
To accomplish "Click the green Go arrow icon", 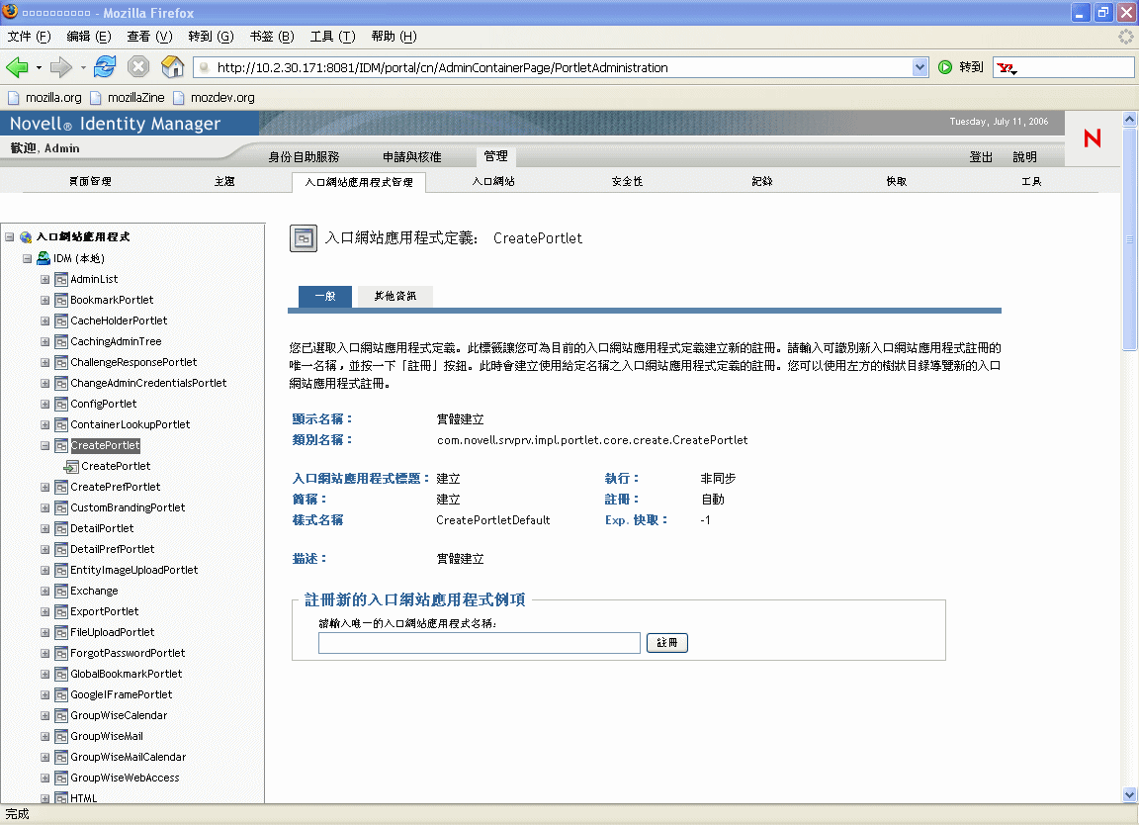I will [945, 67].
